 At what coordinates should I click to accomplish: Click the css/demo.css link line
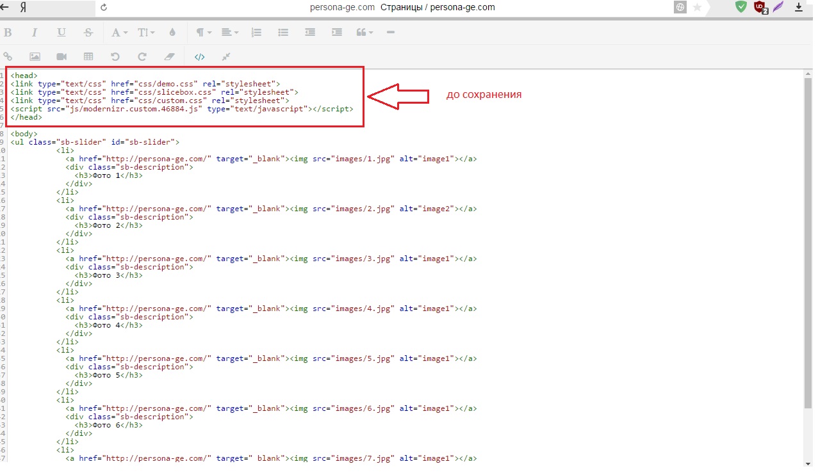(x=145, y=84)
